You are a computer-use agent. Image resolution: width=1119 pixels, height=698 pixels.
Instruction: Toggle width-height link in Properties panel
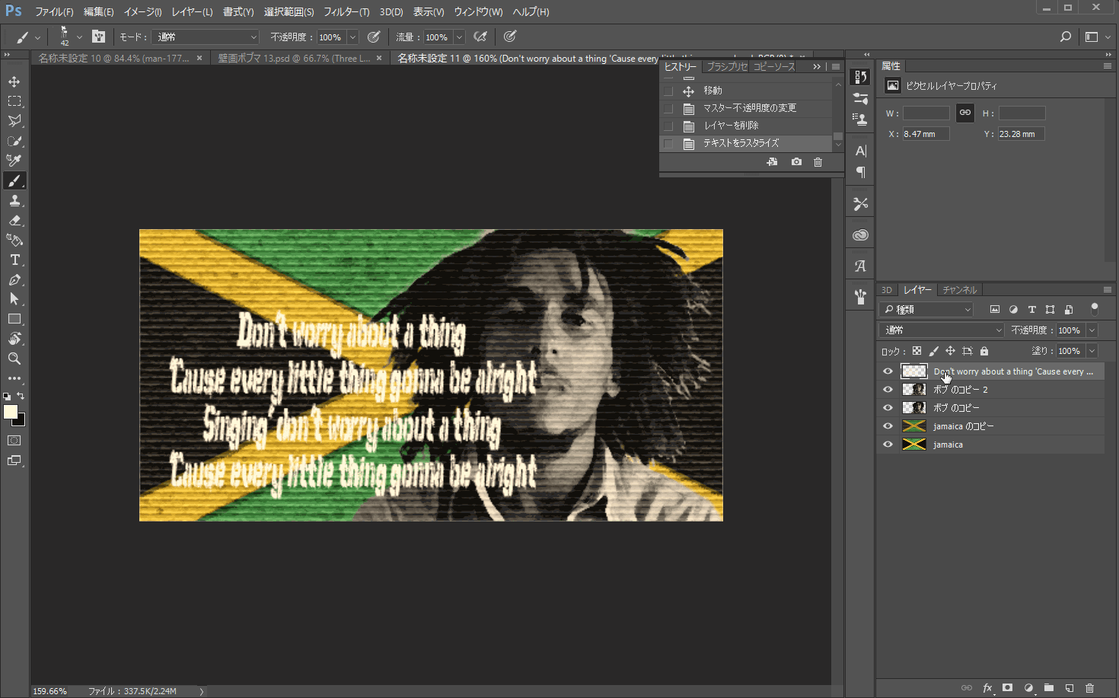point(965,113)
